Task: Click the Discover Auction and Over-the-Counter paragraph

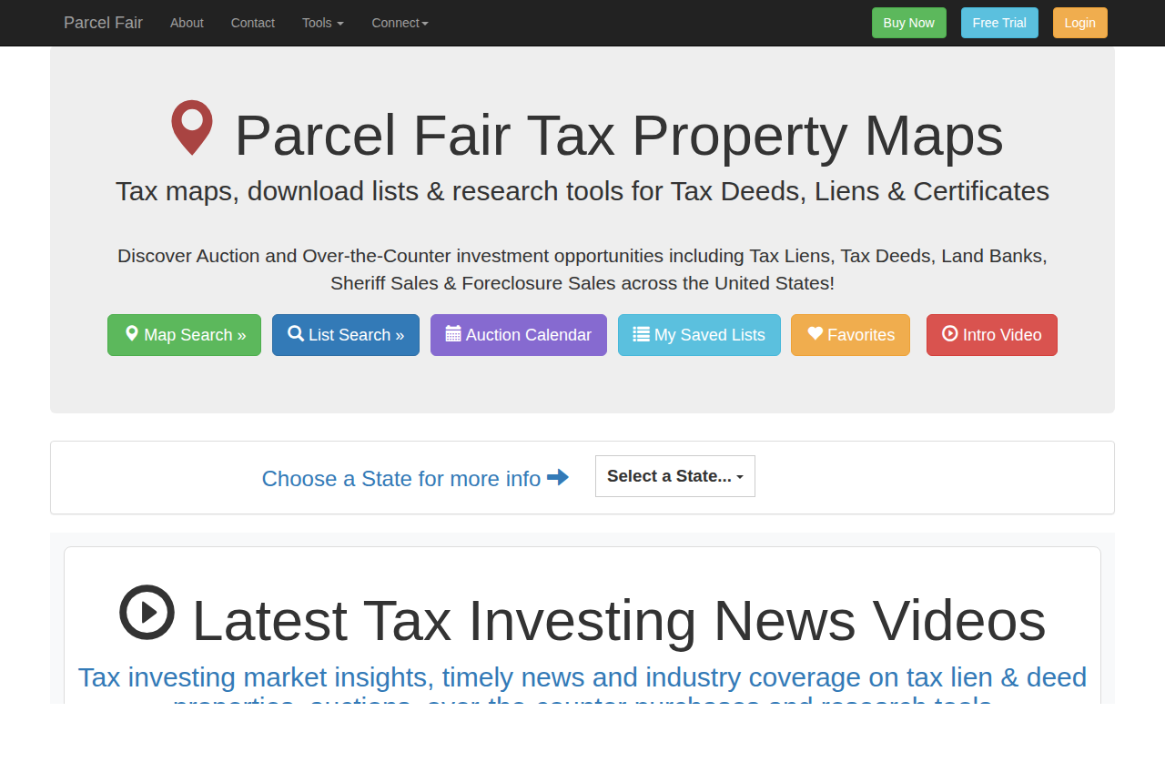Action: click(x=582, y=269)
